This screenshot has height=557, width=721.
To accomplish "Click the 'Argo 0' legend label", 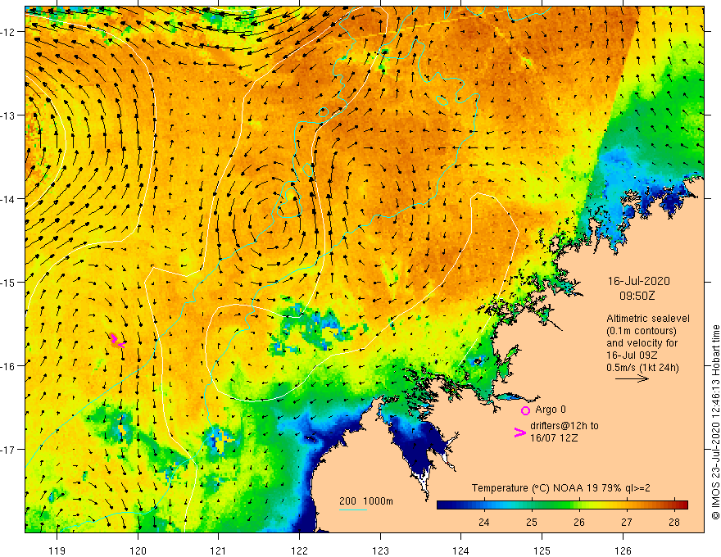I will click(x=551, y=410).
